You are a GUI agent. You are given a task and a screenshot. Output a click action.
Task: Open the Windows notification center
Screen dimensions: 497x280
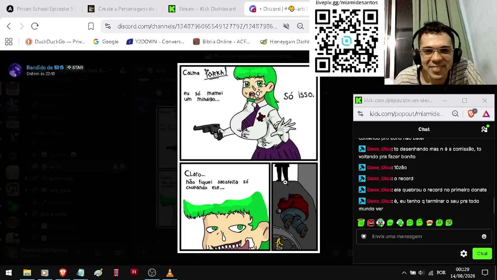(485, 273)
